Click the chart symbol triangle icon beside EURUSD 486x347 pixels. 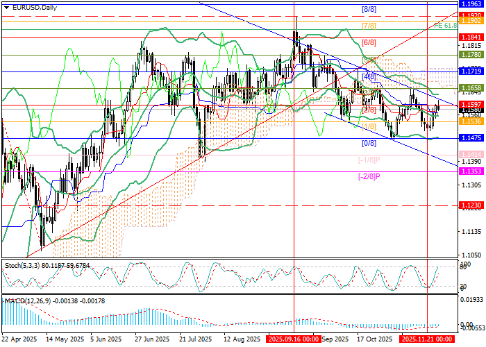coord(5,8)
